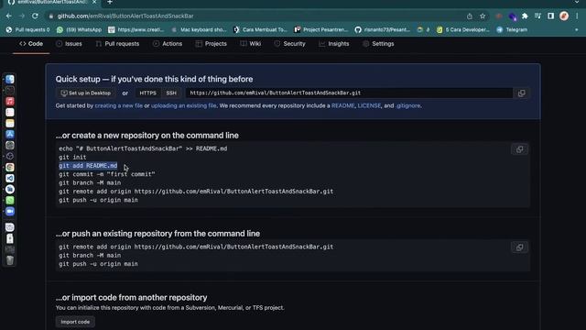The image size is (586, 330).
Task: Open the Reminders app in the dock
Action: pos(10,112)
